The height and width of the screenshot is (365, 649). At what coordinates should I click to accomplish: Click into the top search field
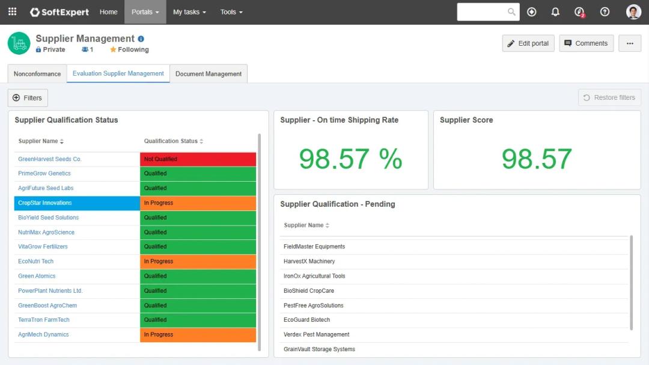[x=481, y=12]
